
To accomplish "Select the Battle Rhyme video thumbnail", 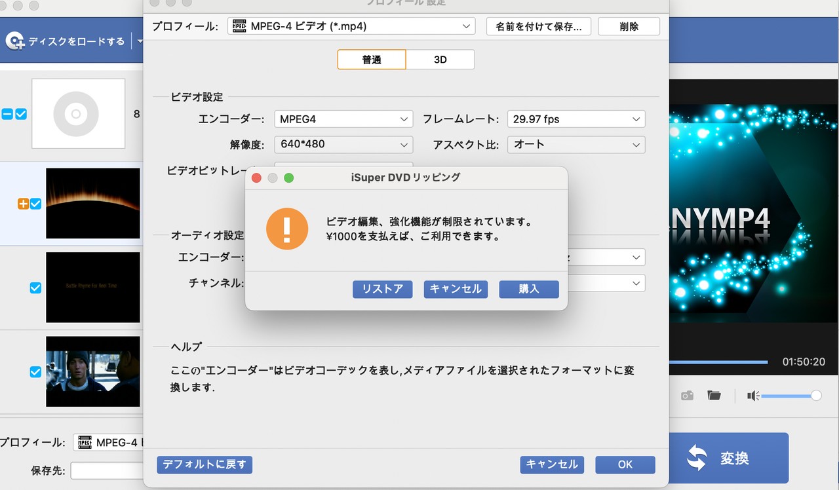I will click(x=93, y=287).
